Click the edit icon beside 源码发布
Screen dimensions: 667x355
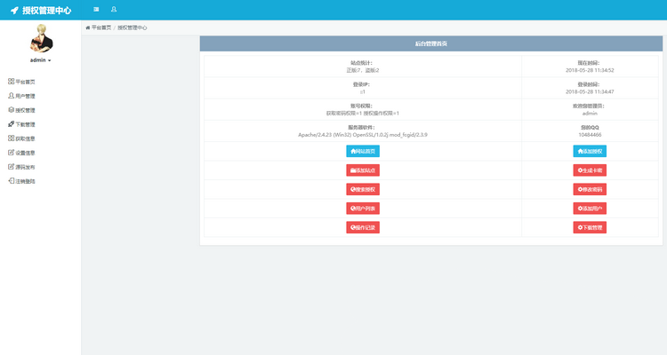click(x=11, y=167)
